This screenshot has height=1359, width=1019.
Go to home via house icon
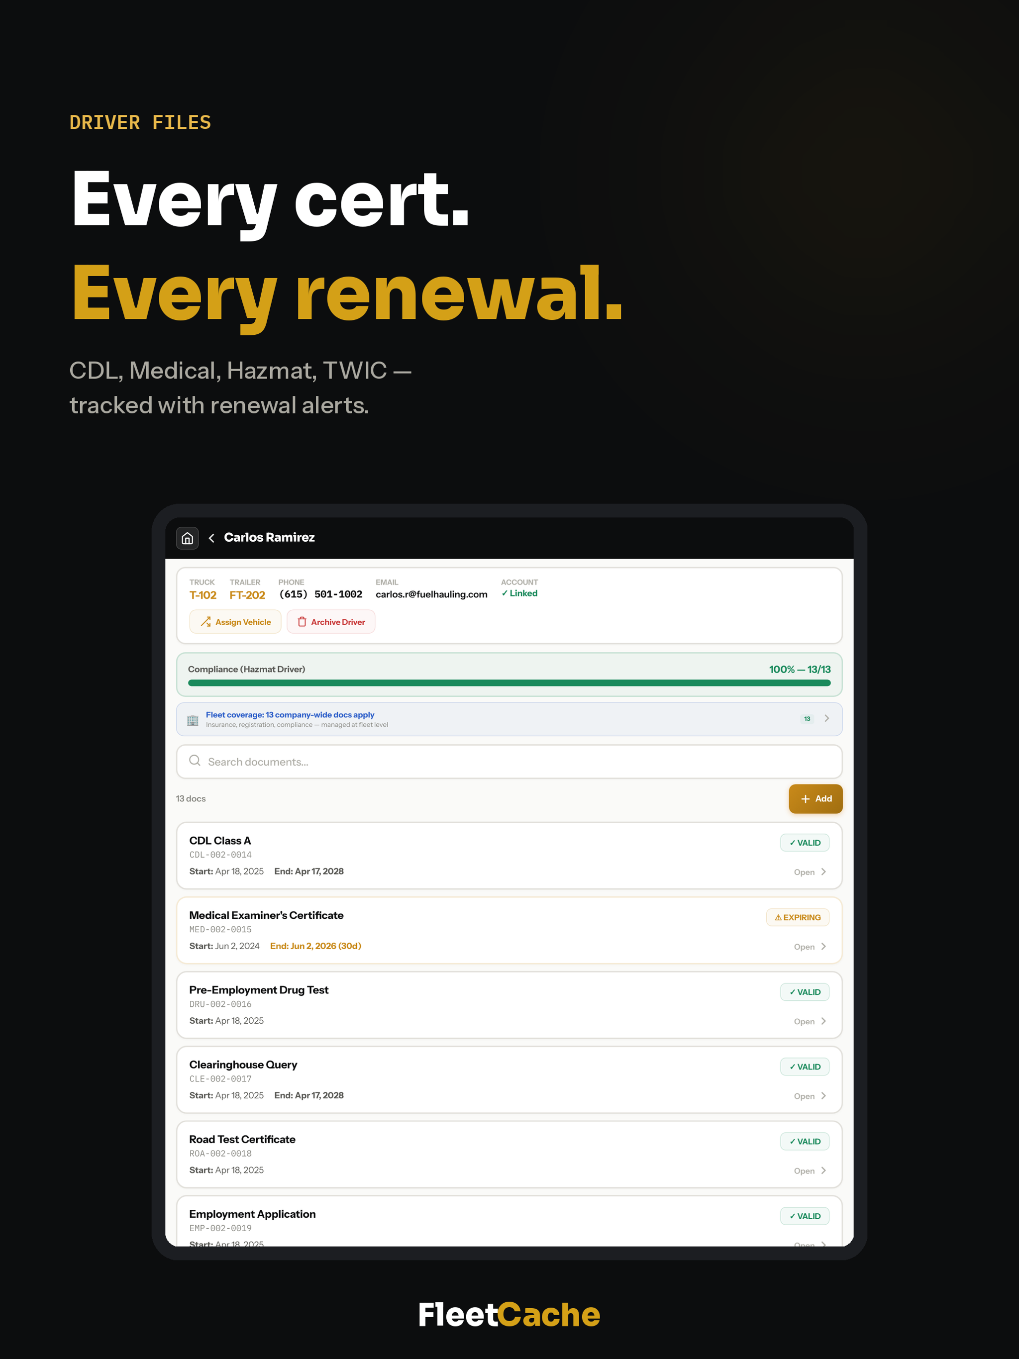(188, 538)
